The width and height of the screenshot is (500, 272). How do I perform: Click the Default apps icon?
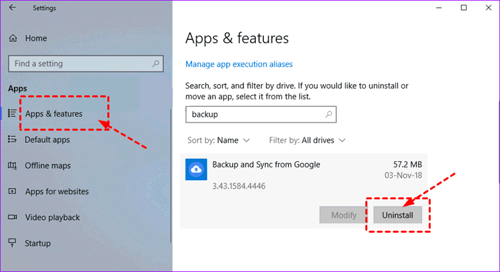(12, 139)
